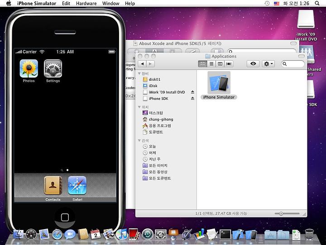Tap the search page dot on iPhone
This screenshot has width=326, height=245.
point(62,170)
